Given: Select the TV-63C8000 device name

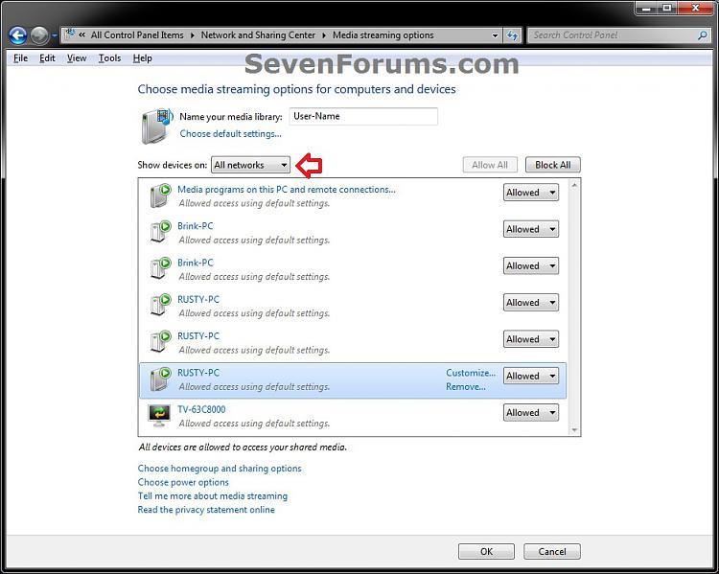Looking at the screenshot, I should (201, 409).
